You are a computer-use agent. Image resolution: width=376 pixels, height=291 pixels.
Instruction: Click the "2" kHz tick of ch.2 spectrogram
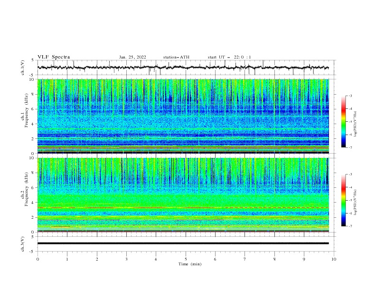[x=34, y=217]
